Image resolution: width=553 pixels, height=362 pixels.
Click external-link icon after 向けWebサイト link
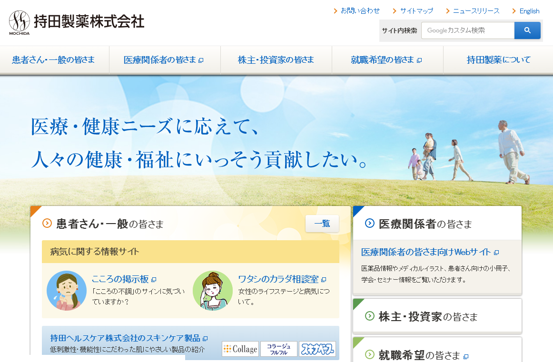click(496, 253)
